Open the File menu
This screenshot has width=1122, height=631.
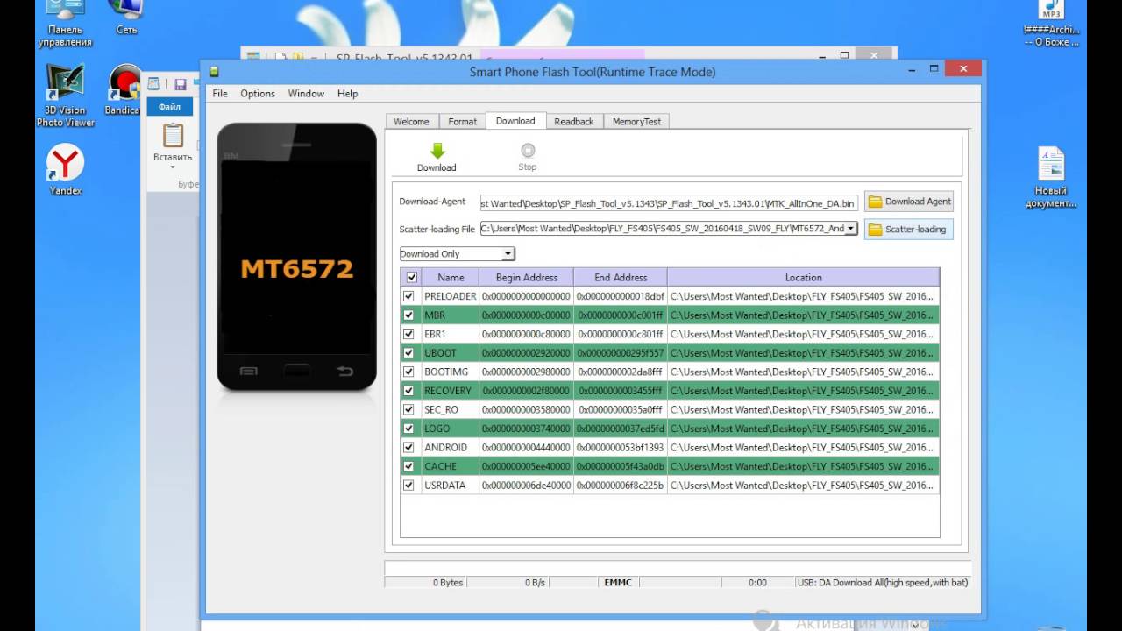click(x=220, y=94)
